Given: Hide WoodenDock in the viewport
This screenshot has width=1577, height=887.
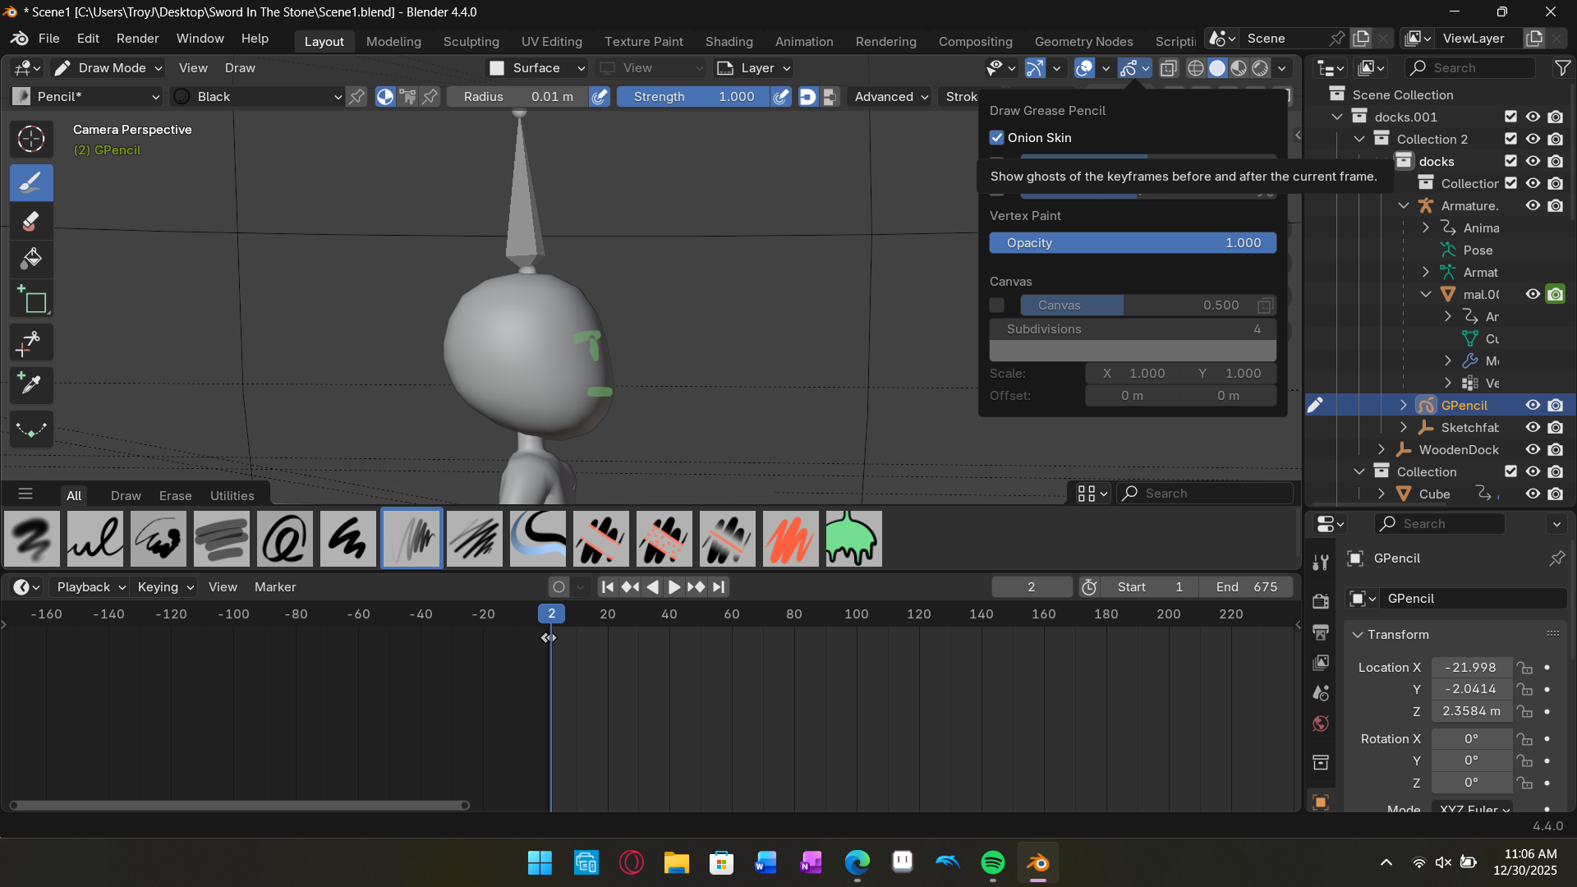Looking at the screenshot, I should tap(1533, 450).
